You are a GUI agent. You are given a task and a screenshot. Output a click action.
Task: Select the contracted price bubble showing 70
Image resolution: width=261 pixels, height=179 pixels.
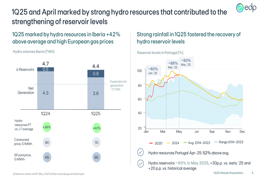pyautogui.click(x=96, y=143)
